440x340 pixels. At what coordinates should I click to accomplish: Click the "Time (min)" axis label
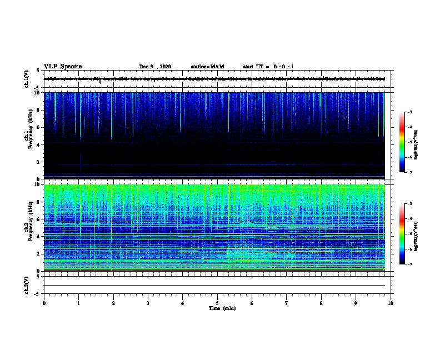pyautogui.click(x=222, y=308)
